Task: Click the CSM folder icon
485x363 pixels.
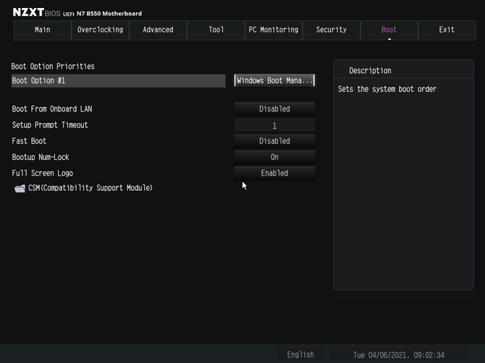Action: [20, 189]
